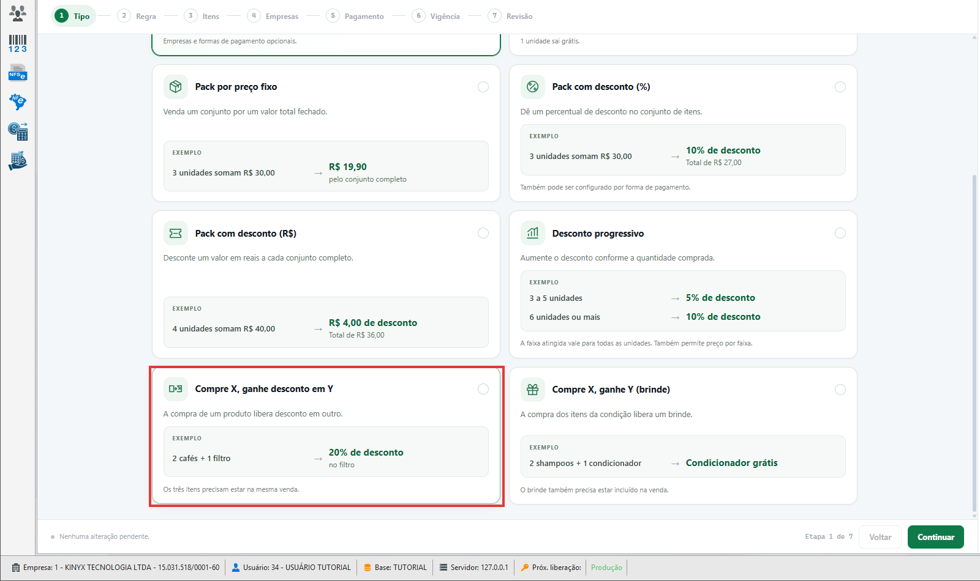Viewport: 980px width, 581px height.
Task: Select Compre X, ganhe Y (brinde) radio
Action: pyautogui.click(x=840, y=390)
